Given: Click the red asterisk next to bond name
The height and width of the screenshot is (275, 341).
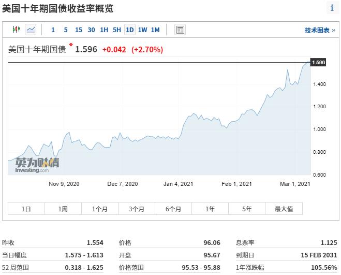Looking at the screenshot, I should (x=71, y=46).
